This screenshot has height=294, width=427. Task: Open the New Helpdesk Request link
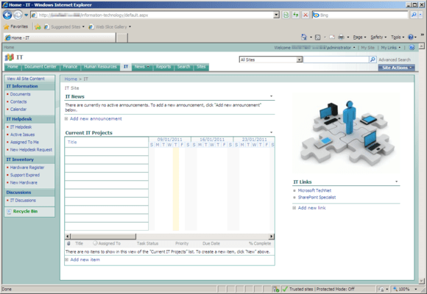(x=31, y=150)
